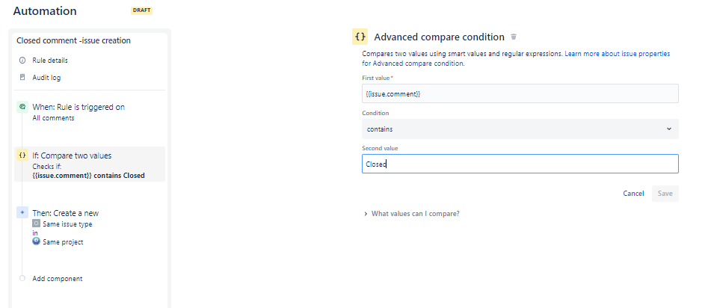Viewport: 705px width, 308px height.
Task: Select the When: Rule is triggered on step
Action: [78, 107]
